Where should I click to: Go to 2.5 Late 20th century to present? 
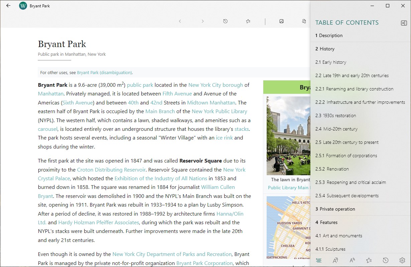tap(361, 142)
